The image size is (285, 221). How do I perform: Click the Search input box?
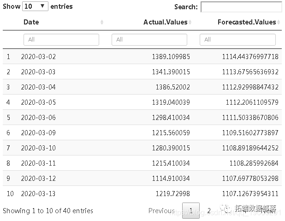point(241,7)
